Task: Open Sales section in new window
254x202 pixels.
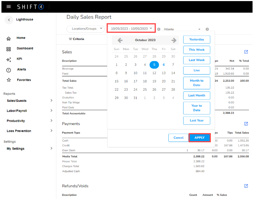Action: (x=246, y=52)
